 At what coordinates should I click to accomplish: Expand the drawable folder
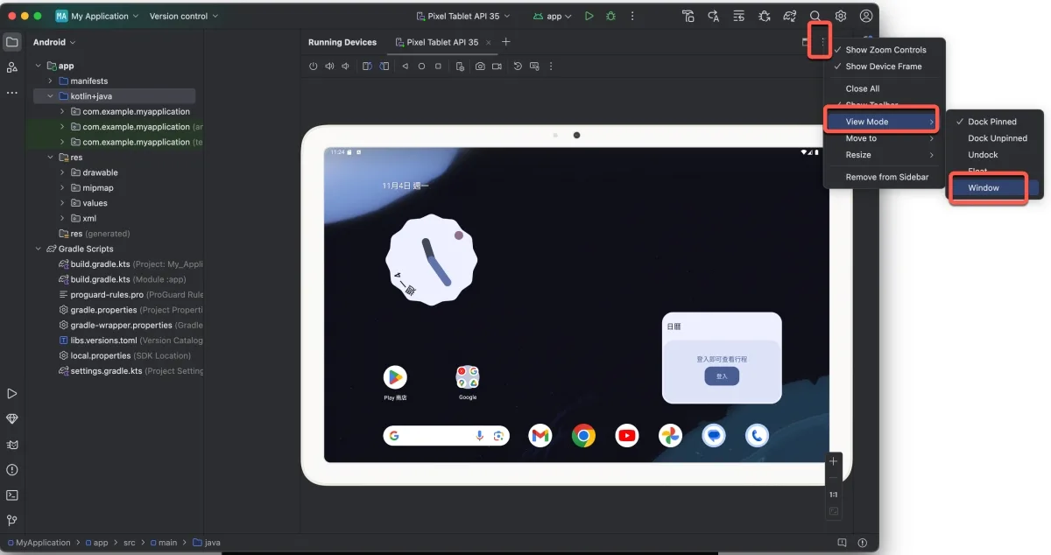point(62,172)
